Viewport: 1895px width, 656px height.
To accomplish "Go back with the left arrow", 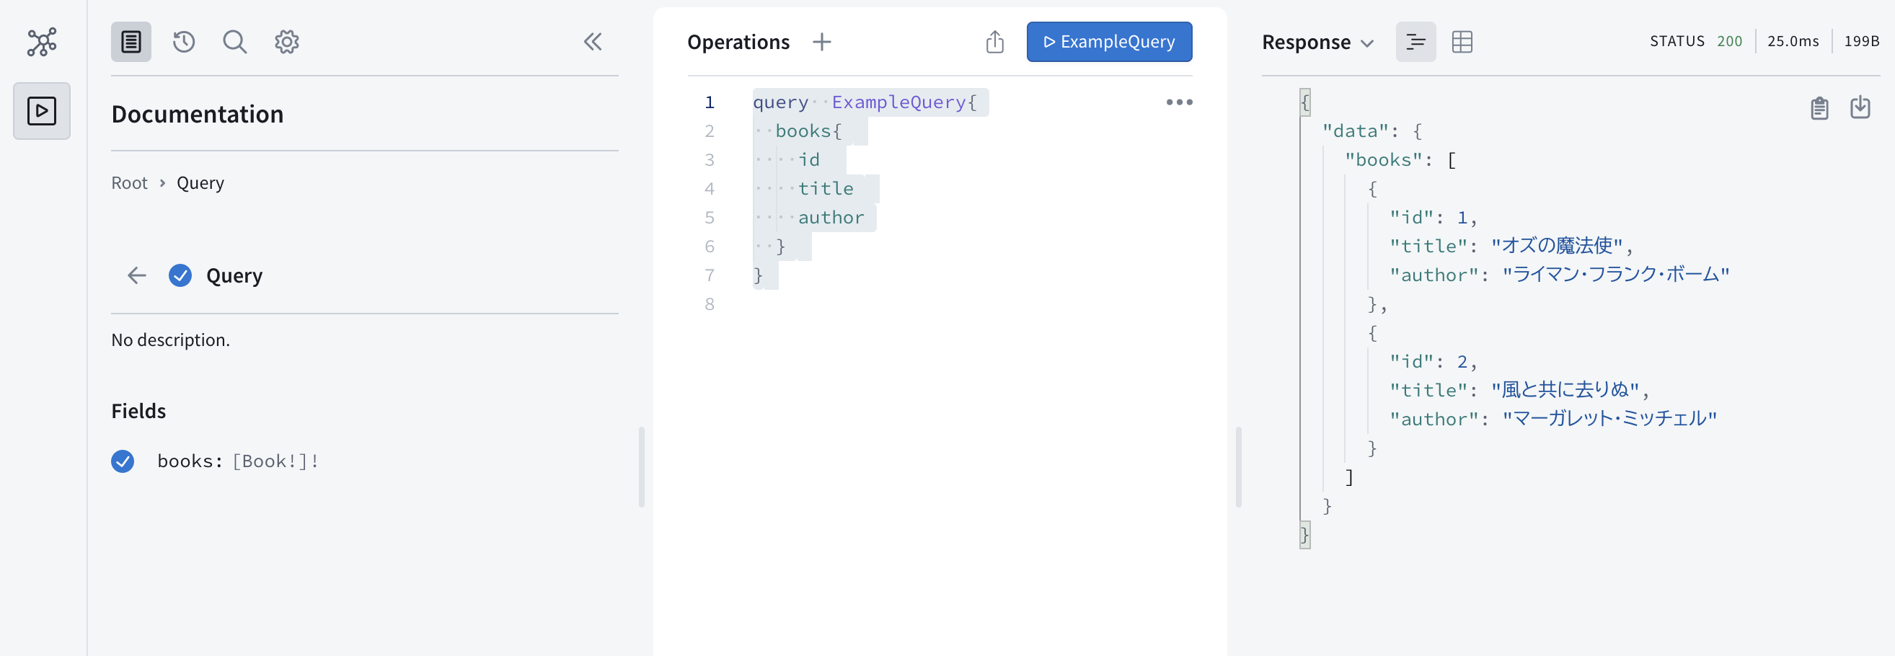I will click(x=137, y=276).
